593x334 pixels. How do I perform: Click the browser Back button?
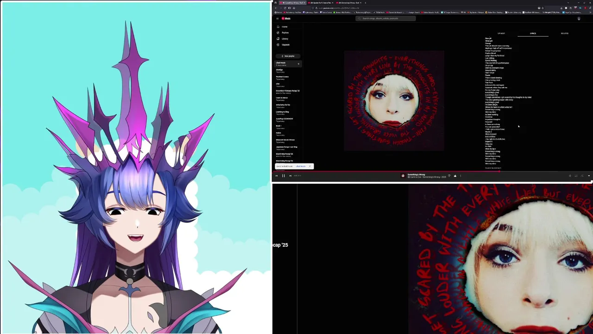pos(277,8)
